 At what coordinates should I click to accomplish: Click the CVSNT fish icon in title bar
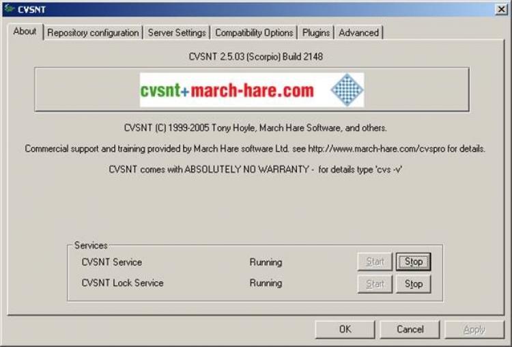pos(9,9)
